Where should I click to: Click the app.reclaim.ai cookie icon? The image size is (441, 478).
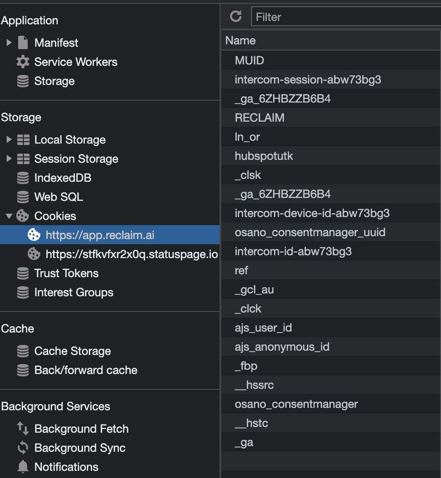(x=34, y=235)
